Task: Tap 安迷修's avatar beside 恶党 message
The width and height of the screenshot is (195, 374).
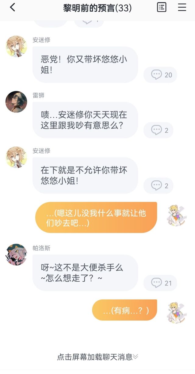Action: coord(16,46)
